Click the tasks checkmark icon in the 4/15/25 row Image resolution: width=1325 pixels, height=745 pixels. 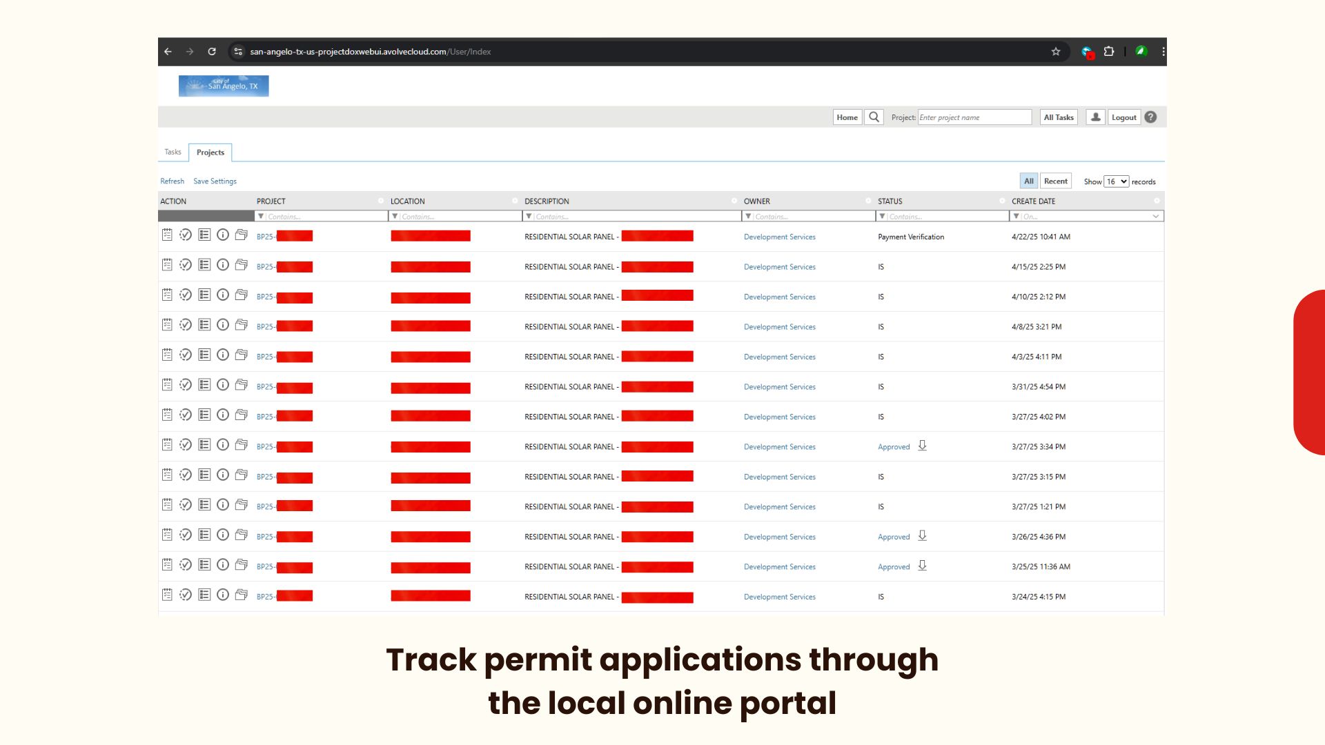[x=186, y=265]
